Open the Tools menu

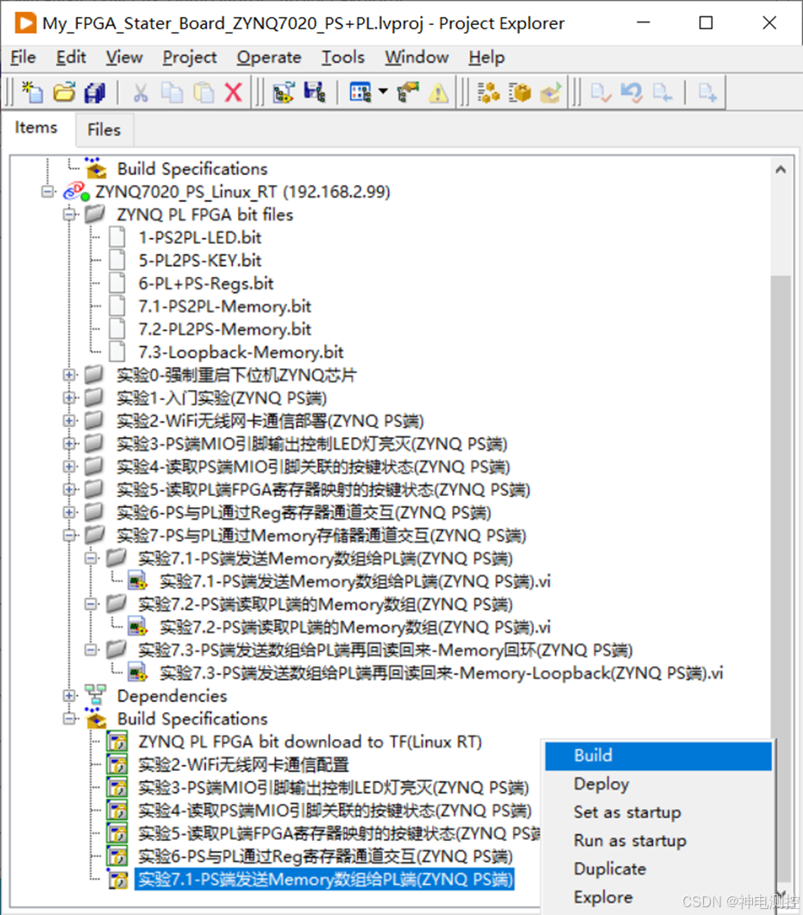point(343,57)
